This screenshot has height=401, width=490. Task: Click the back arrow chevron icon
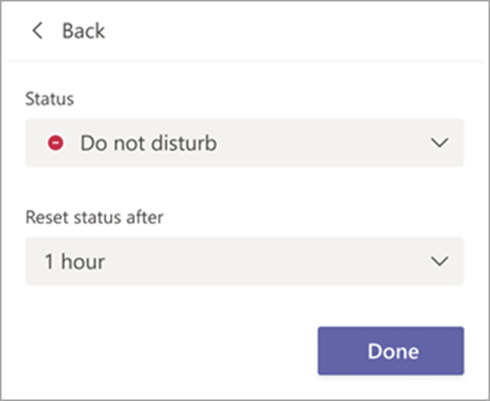(x=37, y=31)
